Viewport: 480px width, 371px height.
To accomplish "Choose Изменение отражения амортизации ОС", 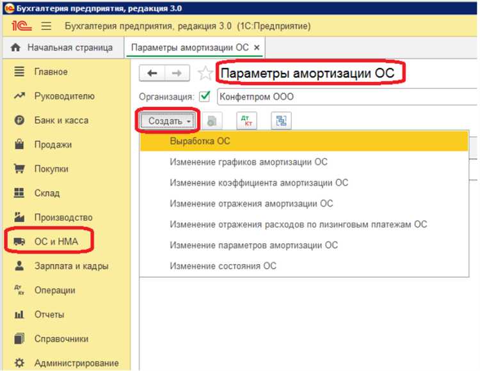I will tap(304, 203).
